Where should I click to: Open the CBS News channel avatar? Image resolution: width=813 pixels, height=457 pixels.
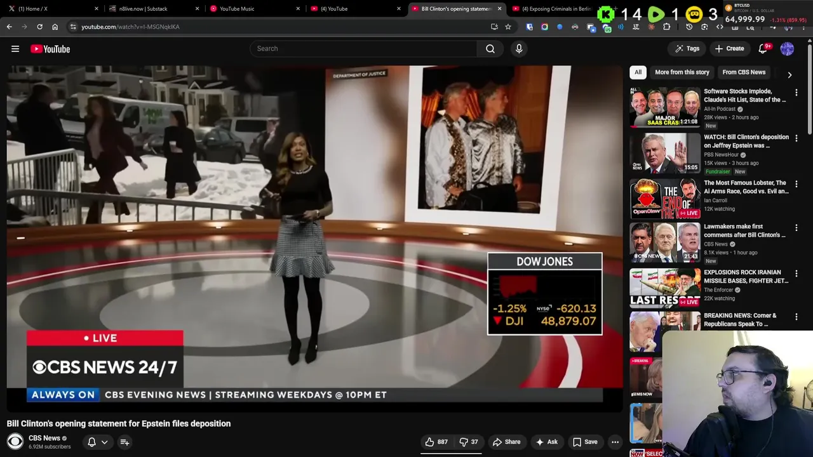(x=15, y=441)
